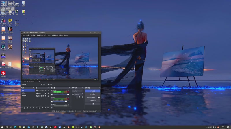This screenshot has height=129, width=231.
Task: Open the View menu in OBS
Action: click(33, 35)
